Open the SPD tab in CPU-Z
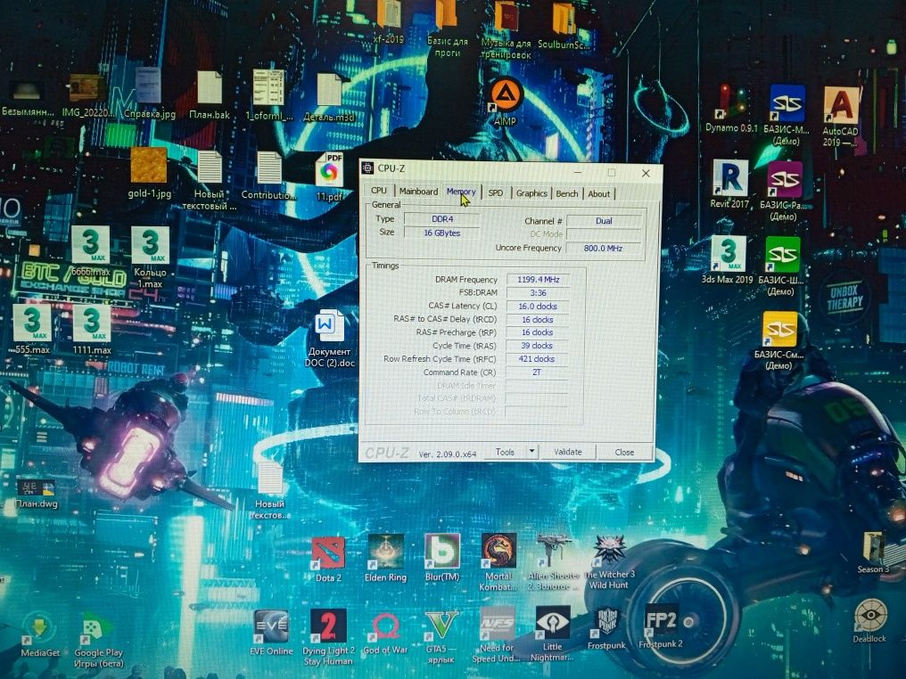906x679 pixels. point(495,192)
